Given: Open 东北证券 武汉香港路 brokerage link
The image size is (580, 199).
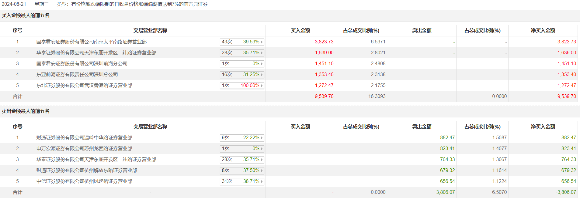Looking at the screenshot, I should click(x=84, y=86).
